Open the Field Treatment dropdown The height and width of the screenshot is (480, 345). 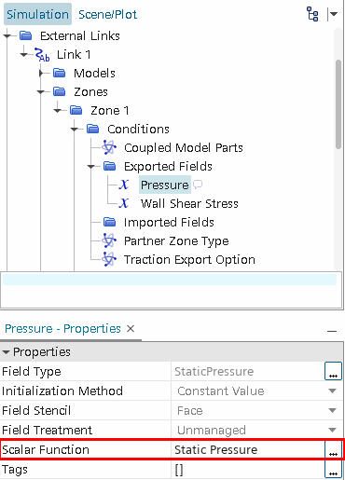(333, 430)
